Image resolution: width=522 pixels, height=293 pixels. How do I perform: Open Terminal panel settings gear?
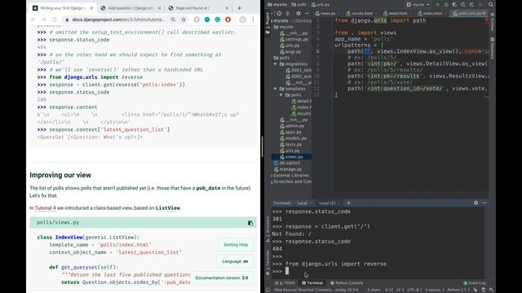[x=476, y=203]
